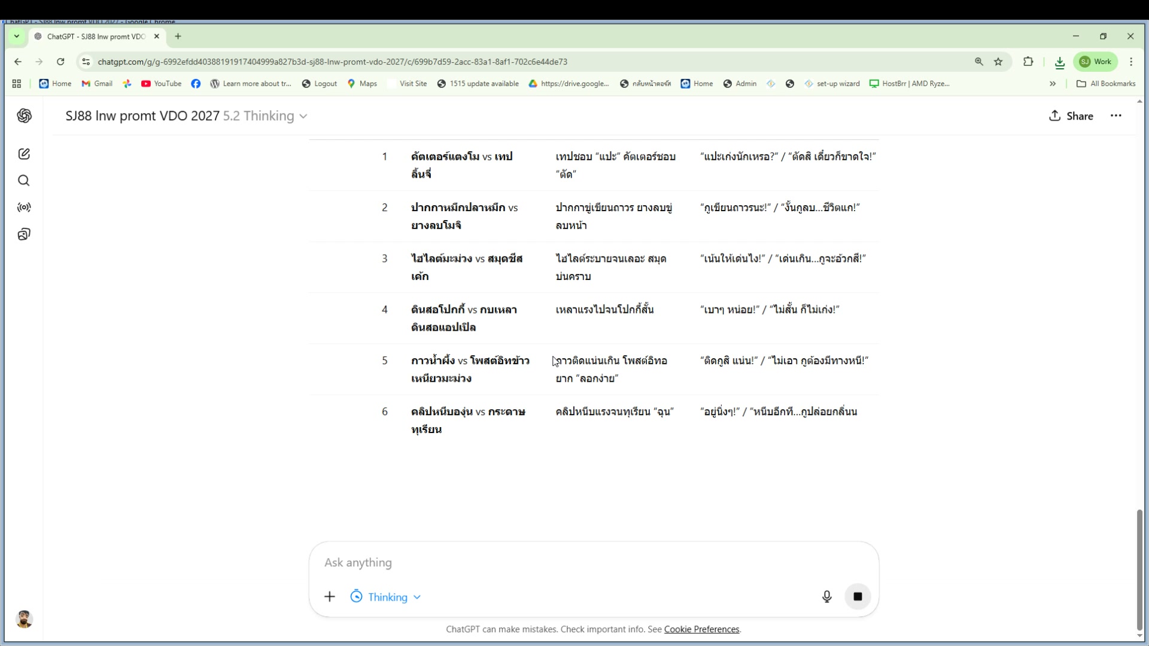Open the images library sidebar icon

24,234
